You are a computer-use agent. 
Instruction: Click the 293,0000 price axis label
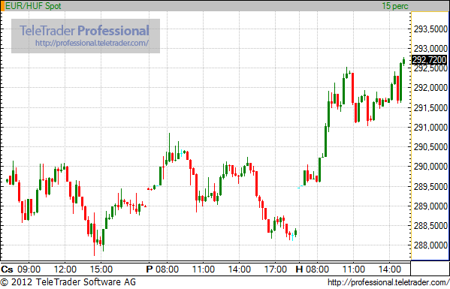click(430, 49)
